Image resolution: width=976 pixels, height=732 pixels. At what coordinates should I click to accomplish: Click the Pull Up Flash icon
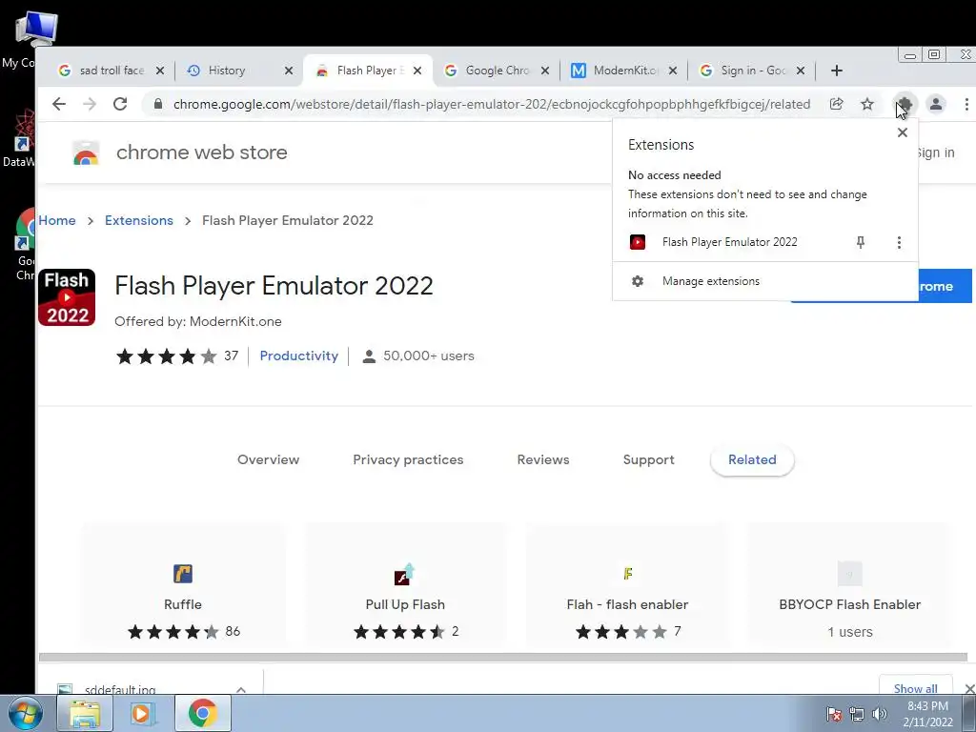pyautogui.click(x=405, y=574)
